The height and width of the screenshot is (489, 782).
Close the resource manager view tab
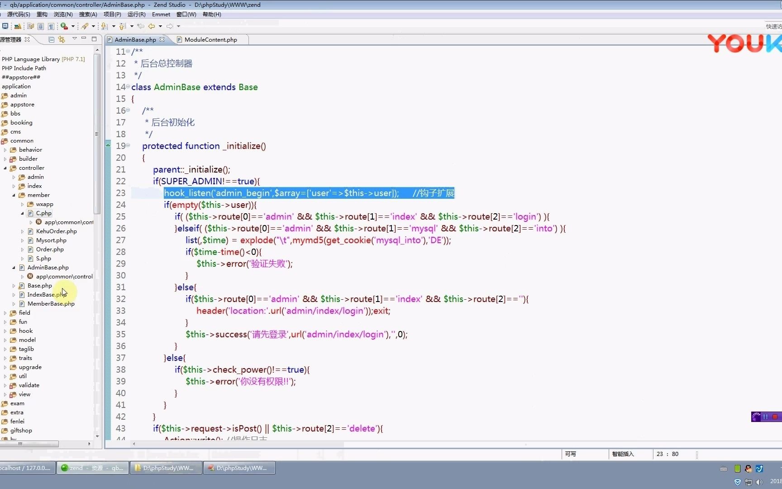coord(27,39)
